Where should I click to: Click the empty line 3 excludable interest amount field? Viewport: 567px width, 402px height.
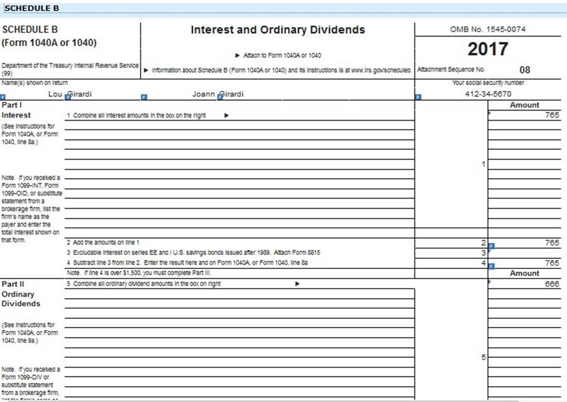coord(526,253)
